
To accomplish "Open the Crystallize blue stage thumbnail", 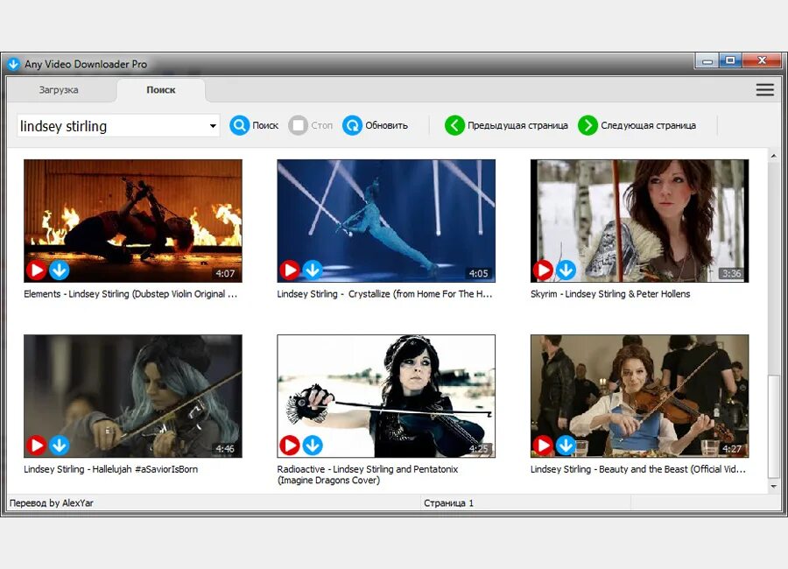I will tap(386, 221).
